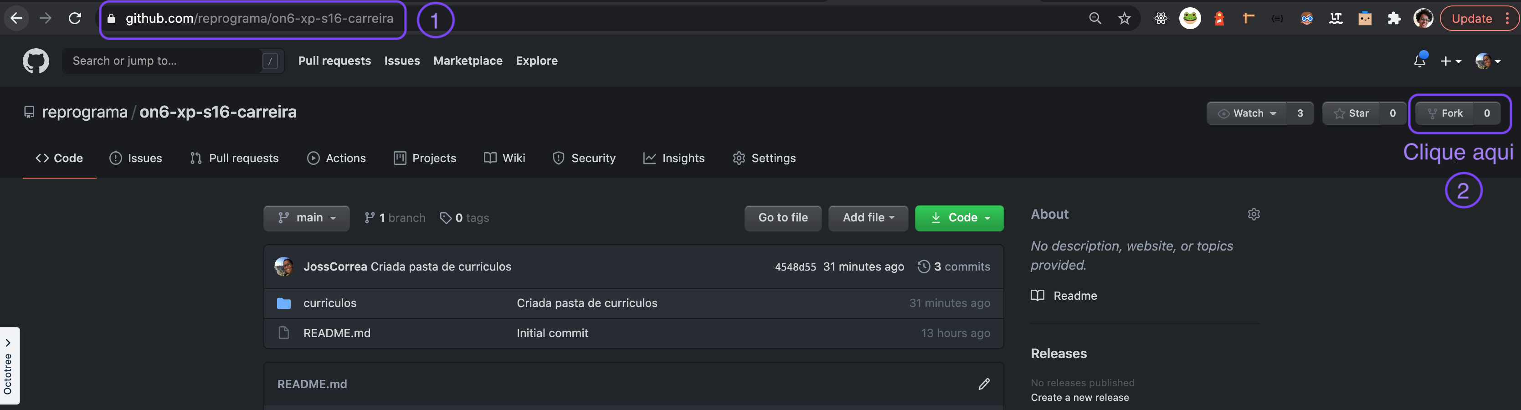
Task: Expand the plus create-new dropdown
Action: coord(1451,61)
